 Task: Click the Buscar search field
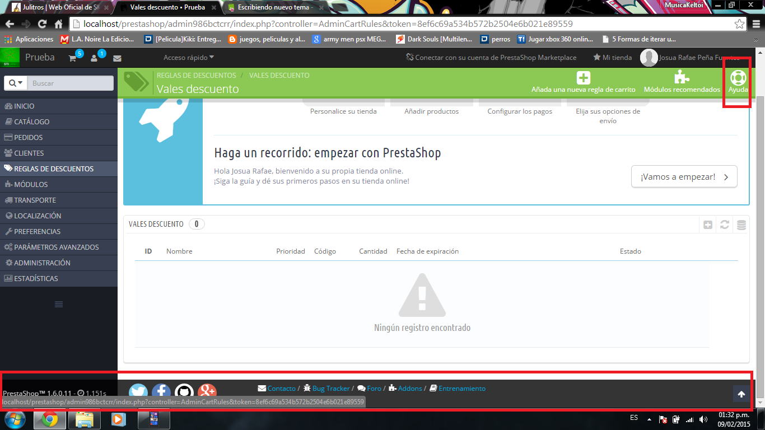tap(70, 83)
